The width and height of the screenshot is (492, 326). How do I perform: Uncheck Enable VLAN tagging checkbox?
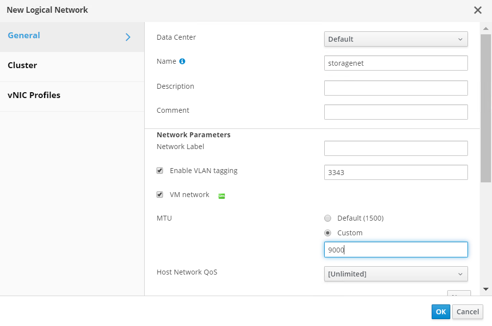click(x=160, y=171)
